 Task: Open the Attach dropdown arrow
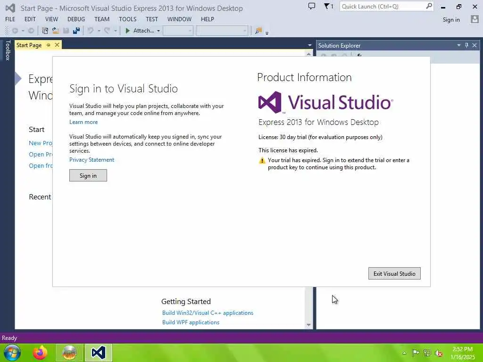158,31
